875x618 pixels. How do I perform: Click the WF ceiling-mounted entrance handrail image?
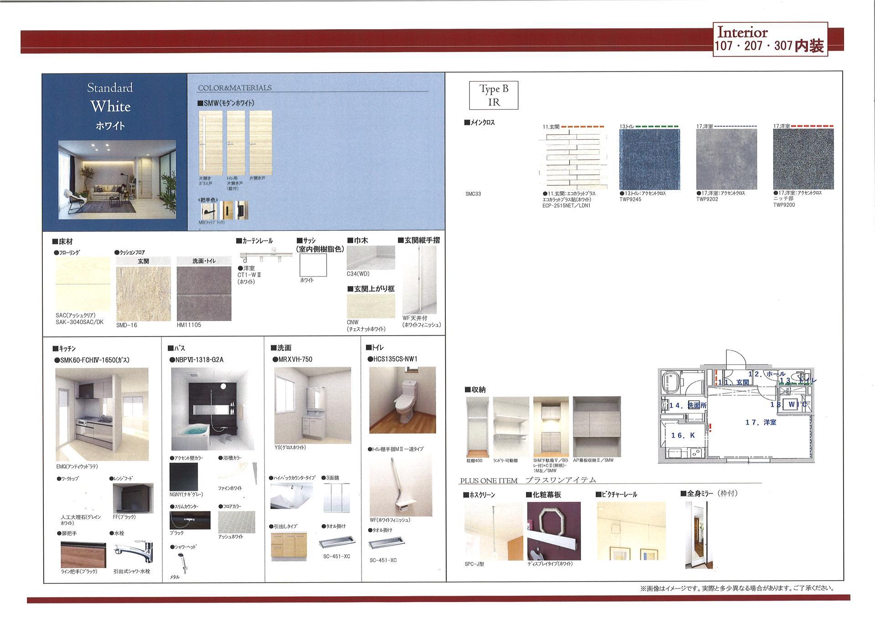tap(419, 280)
